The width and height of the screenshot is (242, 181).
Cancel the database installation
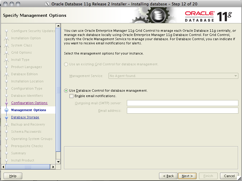229,176
